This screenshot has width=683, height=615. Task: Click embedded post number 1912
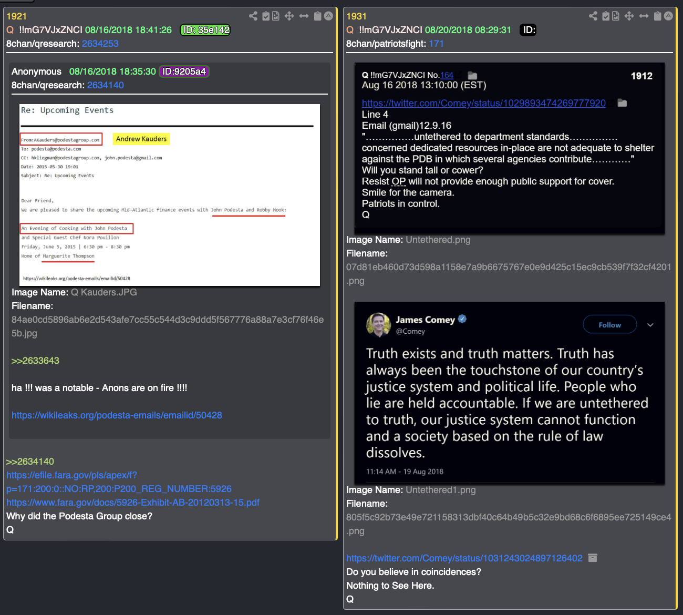641,76
